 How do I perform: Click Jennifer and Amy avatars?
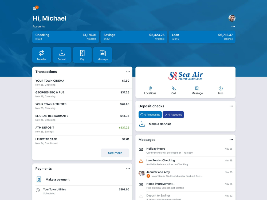coord(142,173)
